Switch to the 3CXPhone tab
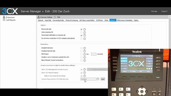Viewport: 171px width, 96px height. pos(99,20)
